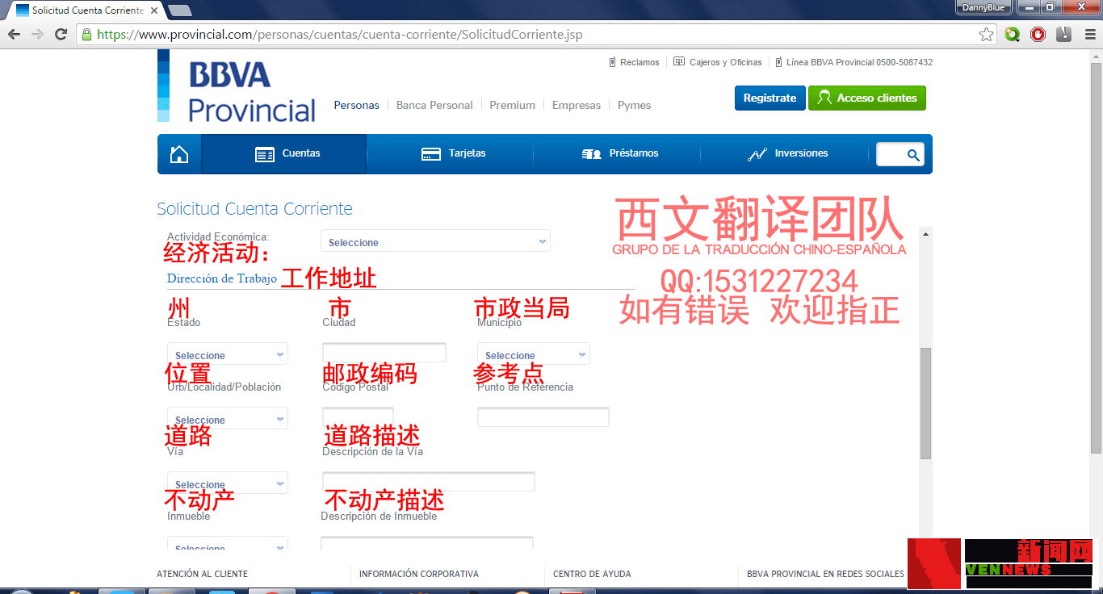
Task: Click the DannyBlue profile button
Action: pyautogui.click(x=983, y=7)
